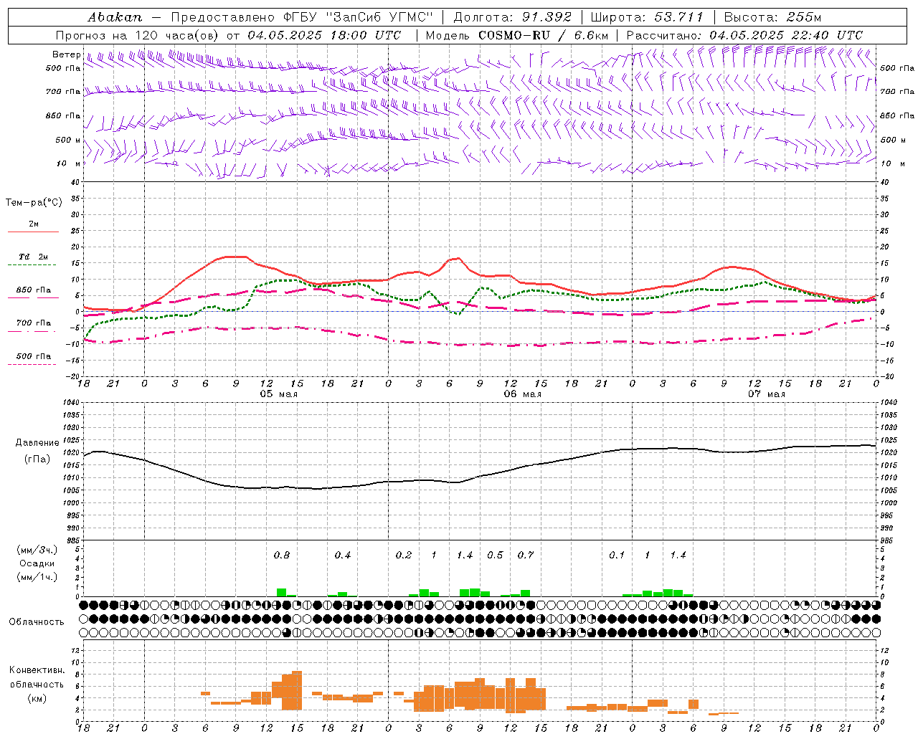Click the Облачность cloudiness label
The width and height of the screenshot is (918, 734).
coord(37,622)
